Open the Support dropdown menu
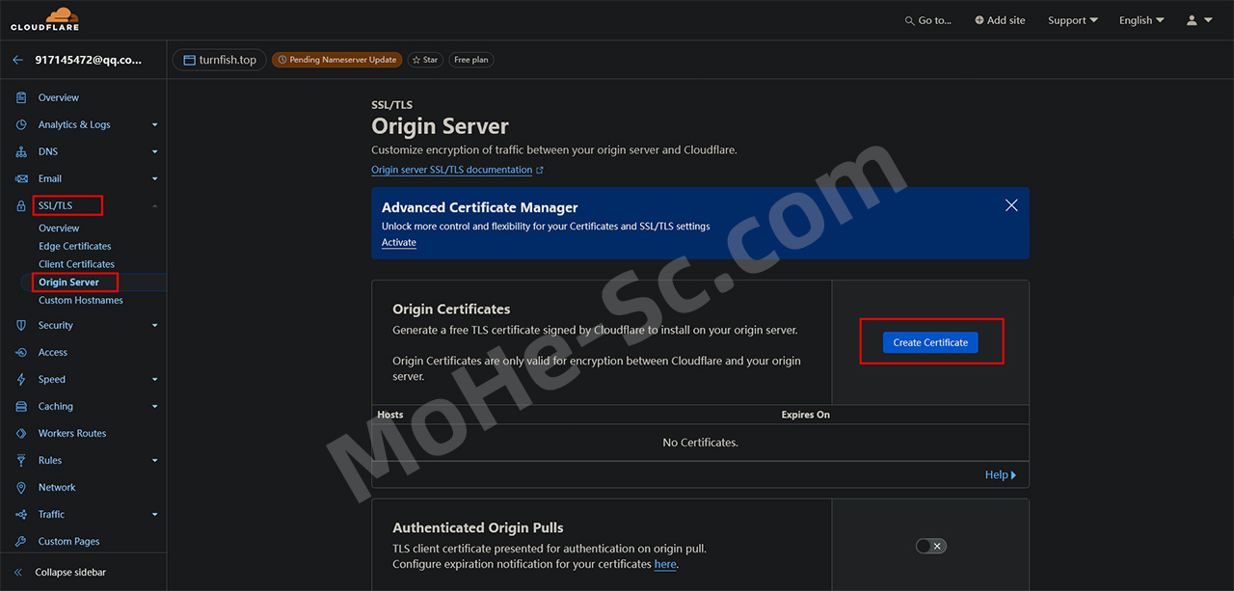 [1073, 20]
